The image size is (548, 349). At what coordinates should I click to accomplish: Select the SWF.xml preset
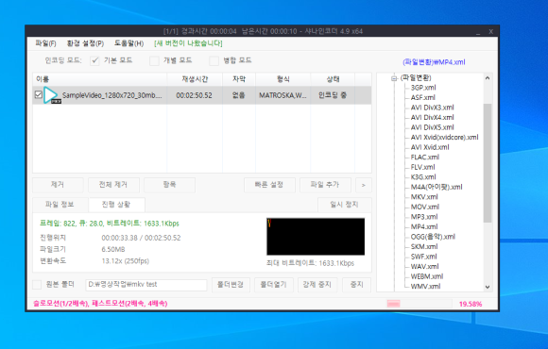pyautogui.click(x=424, y=257)
